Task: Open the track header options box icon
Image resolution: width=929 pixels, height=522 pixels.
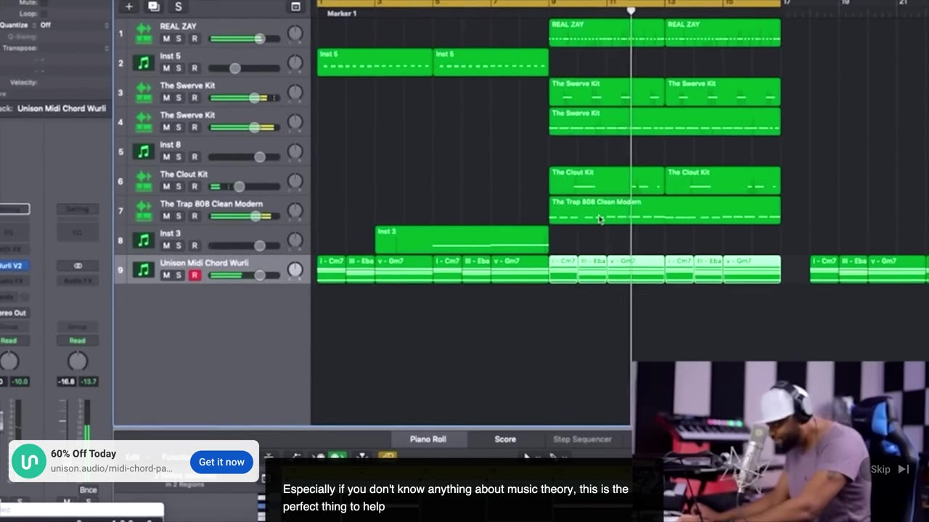Action: pos(295,7)
